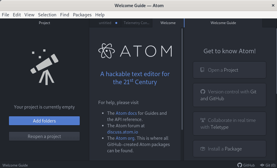Screen dimensions: 277x168
Task: Open the File menu
Action: coord(5,15)
